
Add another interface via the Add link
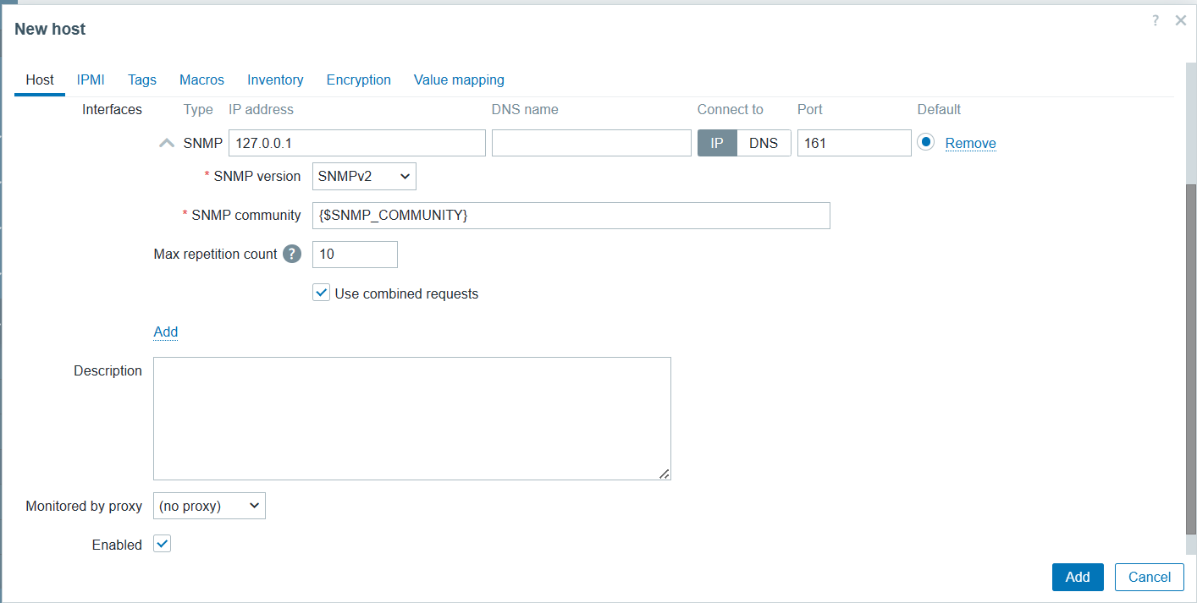[x=165, y=332]
